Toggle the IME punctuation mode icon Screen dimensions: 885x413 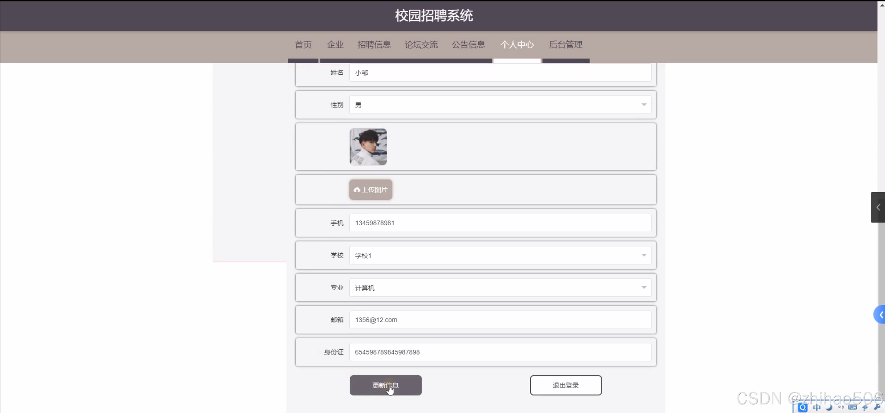tap(841, 408)
